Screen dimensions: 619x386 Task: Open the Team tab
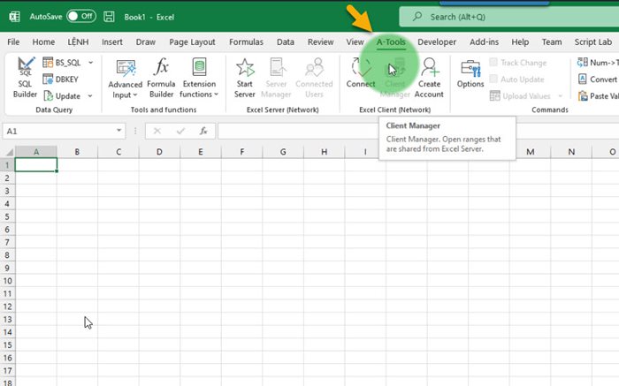(x=552, y=42)
